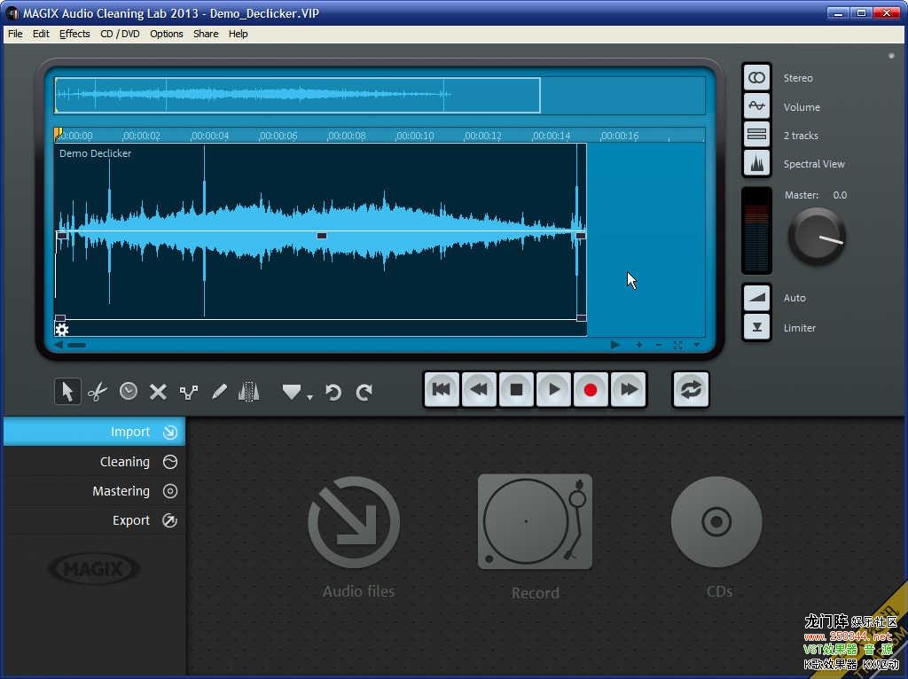Click the spectral selection tool icon
Screen dimensions: 908x679
(x=249, y=392)
